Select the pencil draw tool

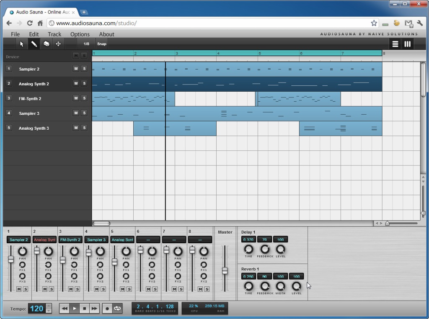coord(34,44)
